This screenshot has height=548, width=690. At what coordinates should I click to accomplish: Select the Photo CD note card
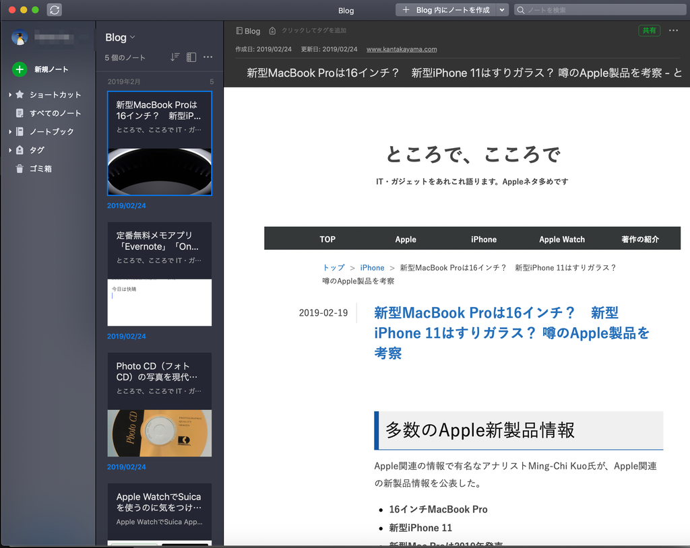(x=159, y=405)
